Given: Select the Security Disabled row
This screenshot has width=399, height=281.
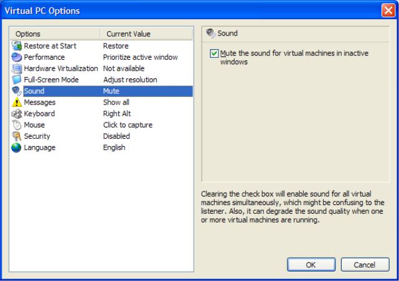Looking at the screenshot, I should click(102, 136).
